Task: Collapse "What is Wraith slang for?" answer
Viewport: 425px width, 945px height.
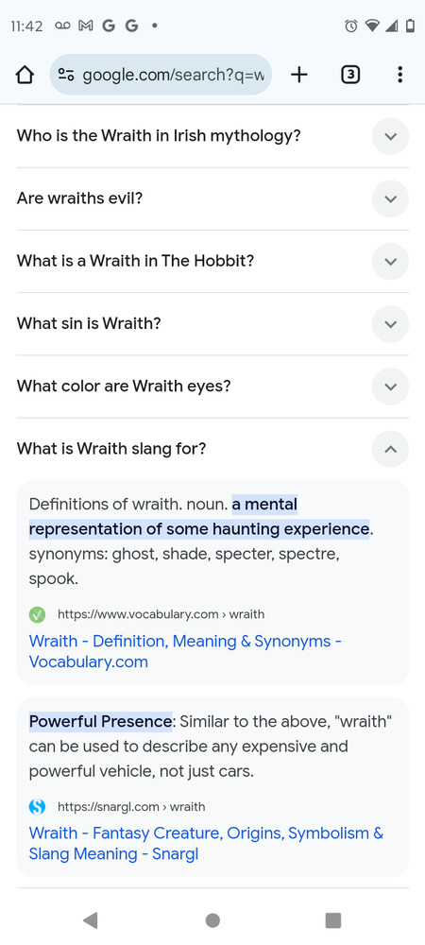Action: coord(391,449)
